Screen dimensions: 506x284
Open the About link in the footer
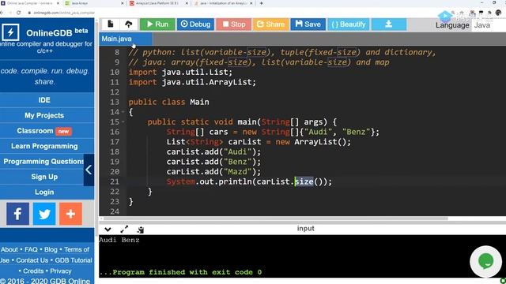click(x=9, y=249)
